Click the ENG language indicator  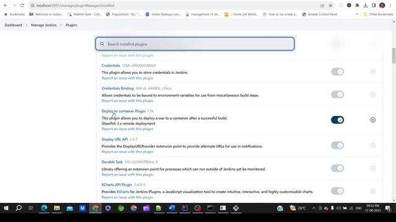(359, 208)
